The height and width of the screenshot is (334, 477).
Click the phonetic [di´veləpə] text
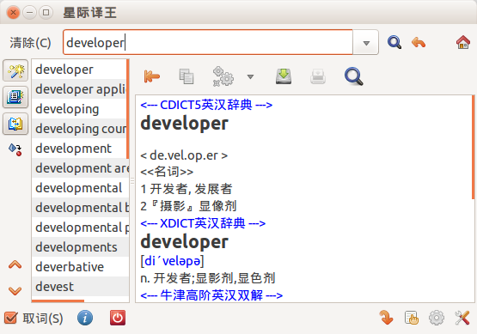tap(172, 261)
